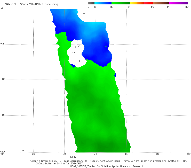Click the green segment of the color bar
Viewport: 191px width, 168px height.
tap(121, 3)
